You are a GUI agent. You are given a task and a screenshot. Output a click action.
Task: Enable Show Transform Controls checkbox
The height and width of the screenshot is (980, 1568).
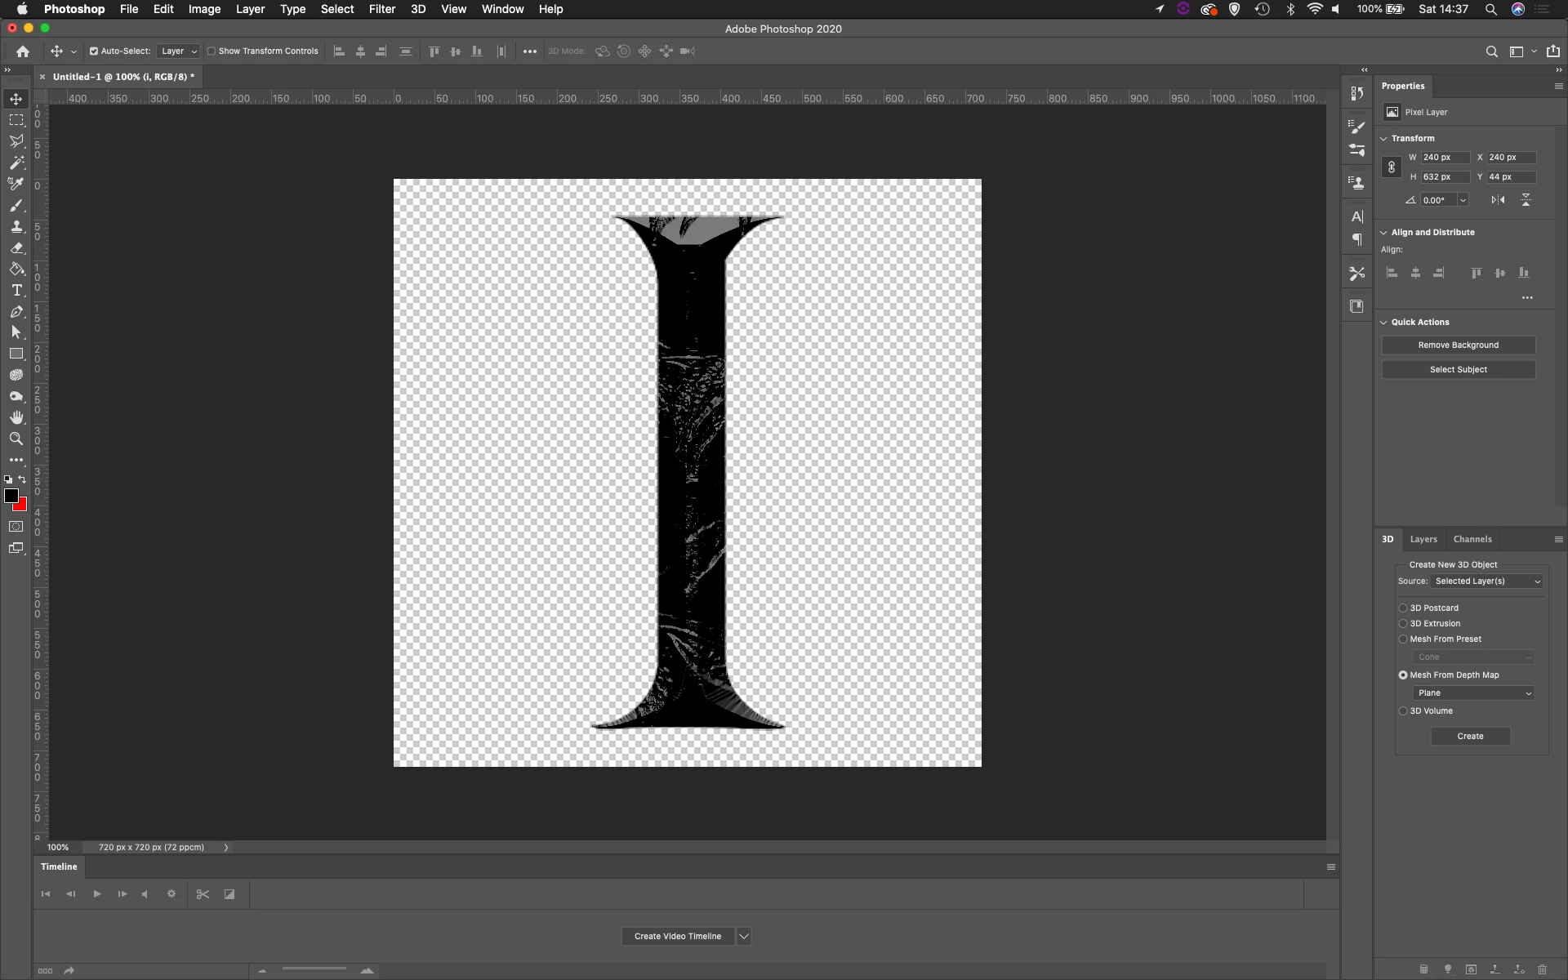tap(212, 51)
